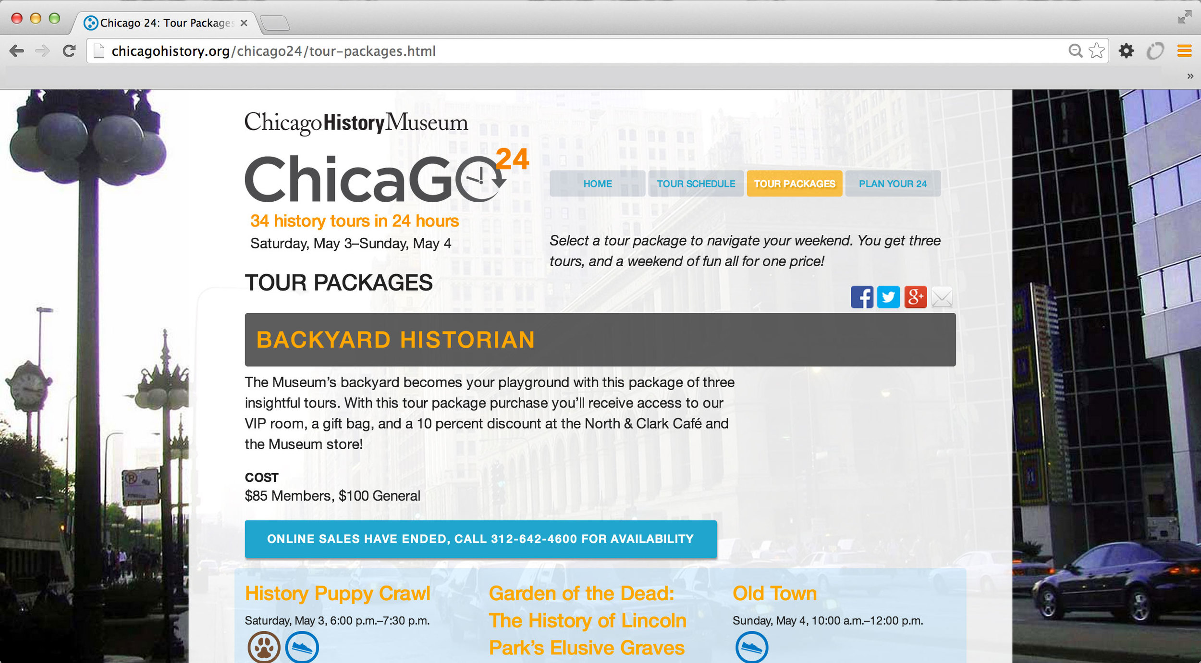The height and width of the screenshot is (663, 1201).
Task: Click '34 history tours in 24 hours' text
Action: click(x=355, y=221)
